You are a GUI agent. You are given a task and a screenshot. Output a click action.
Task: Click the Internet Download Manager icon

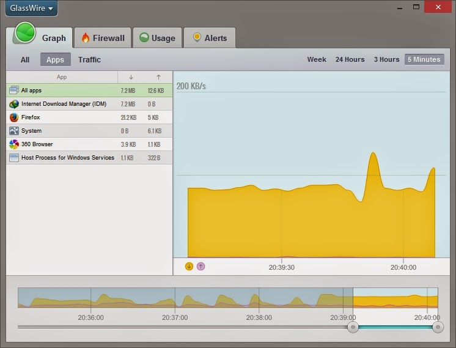(13, 104)
